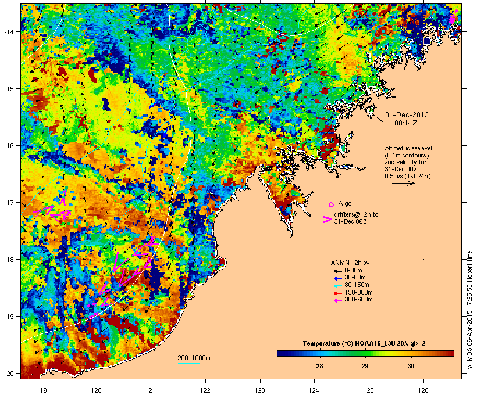Click the '300-600m' depth label
The height and width of the screenshot is (395, 477).
tap(358, 300)
